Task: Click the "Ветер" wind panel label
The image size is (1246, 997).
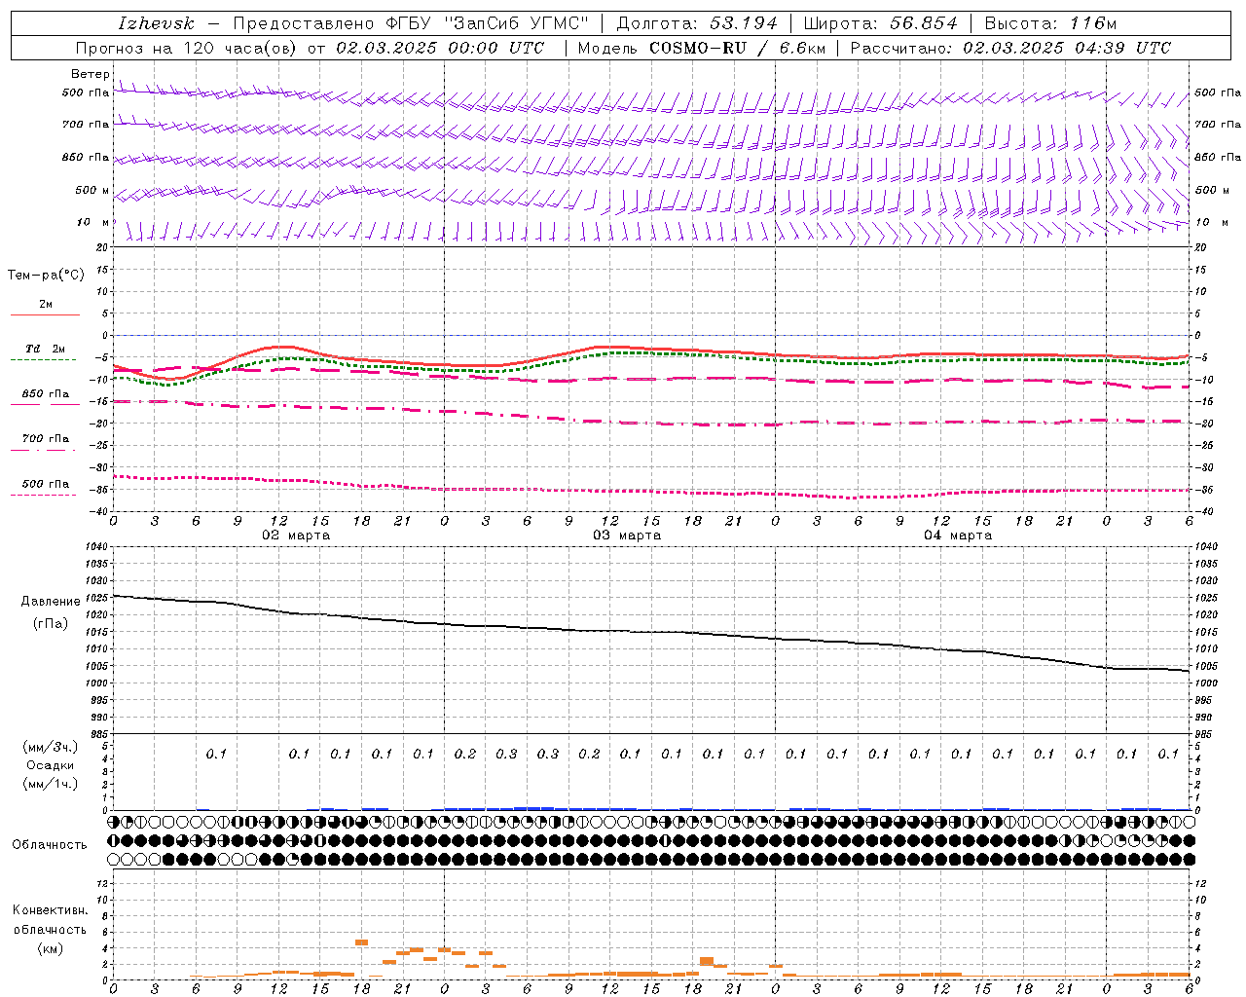Action: click(91, 74)
